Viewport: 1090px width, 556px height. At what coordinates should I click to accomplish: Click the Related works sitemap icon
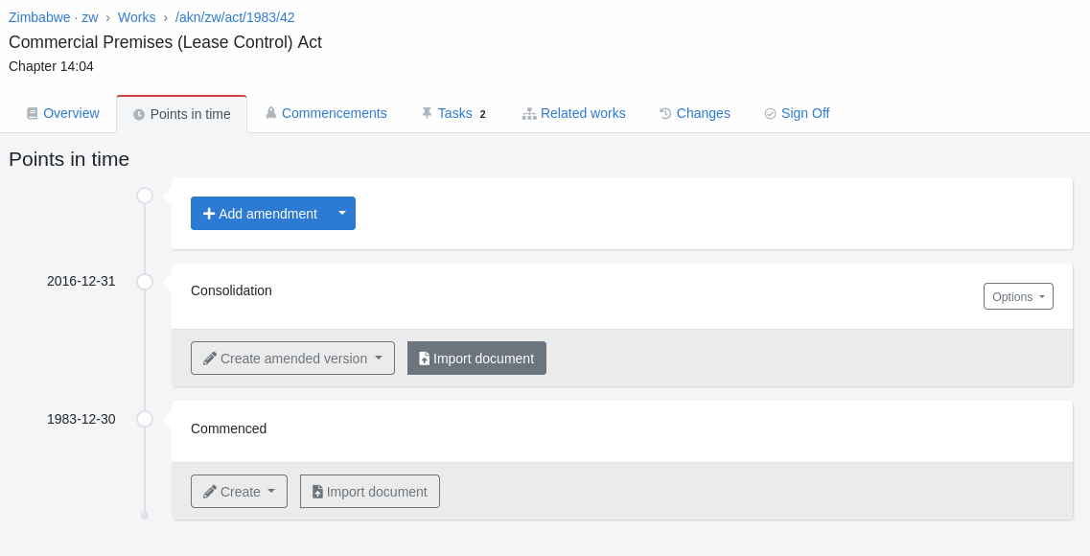point(529,113)
